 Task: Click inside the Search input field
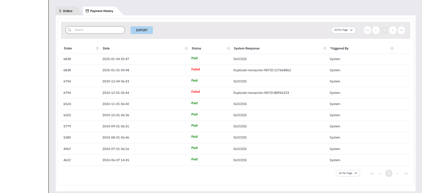click(95, 30)
